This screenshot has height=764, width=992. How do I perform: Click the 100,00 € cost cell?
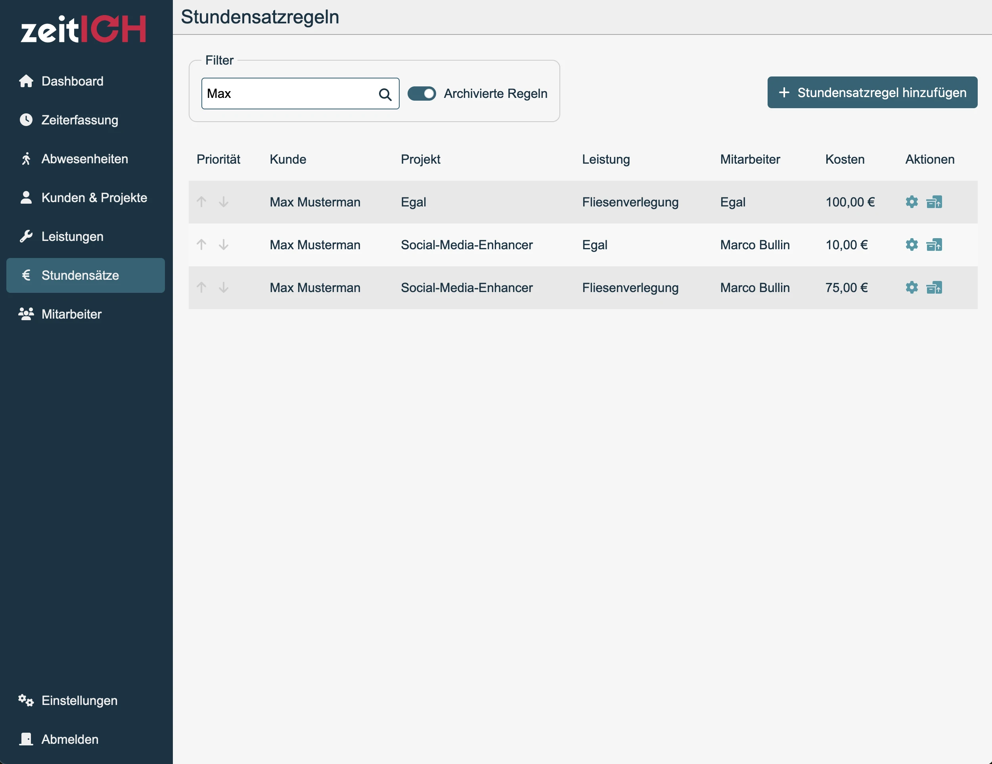tap(850, 202)
